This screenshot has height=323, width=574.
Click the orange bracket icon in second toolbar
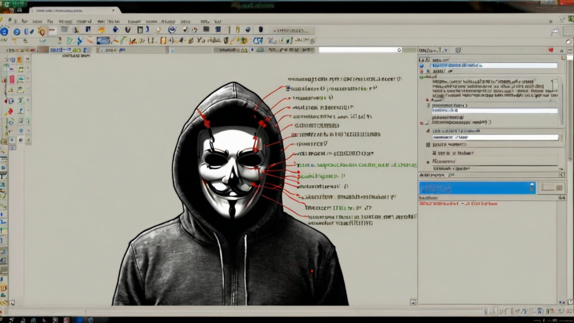coord(163,40)
